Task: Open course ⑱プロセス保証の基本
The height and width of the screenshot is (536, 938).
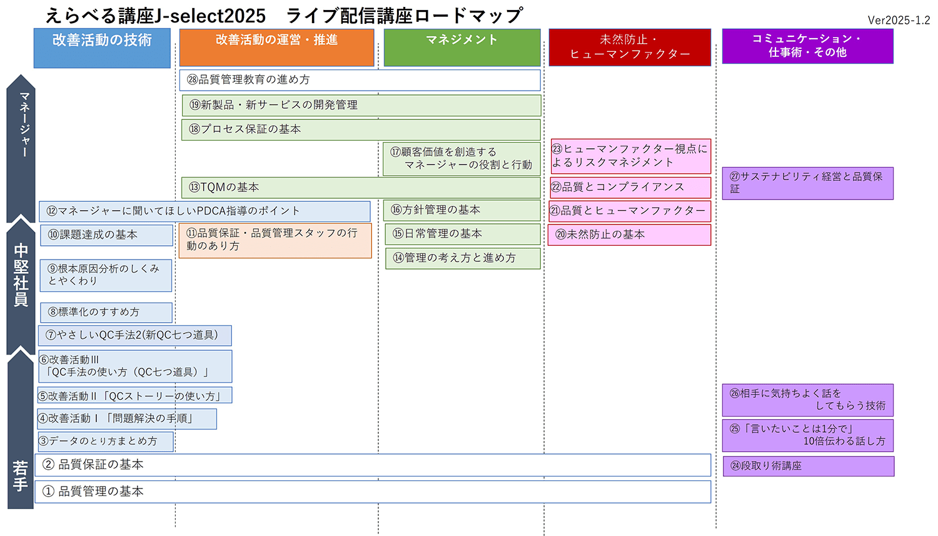Action: 361,129
